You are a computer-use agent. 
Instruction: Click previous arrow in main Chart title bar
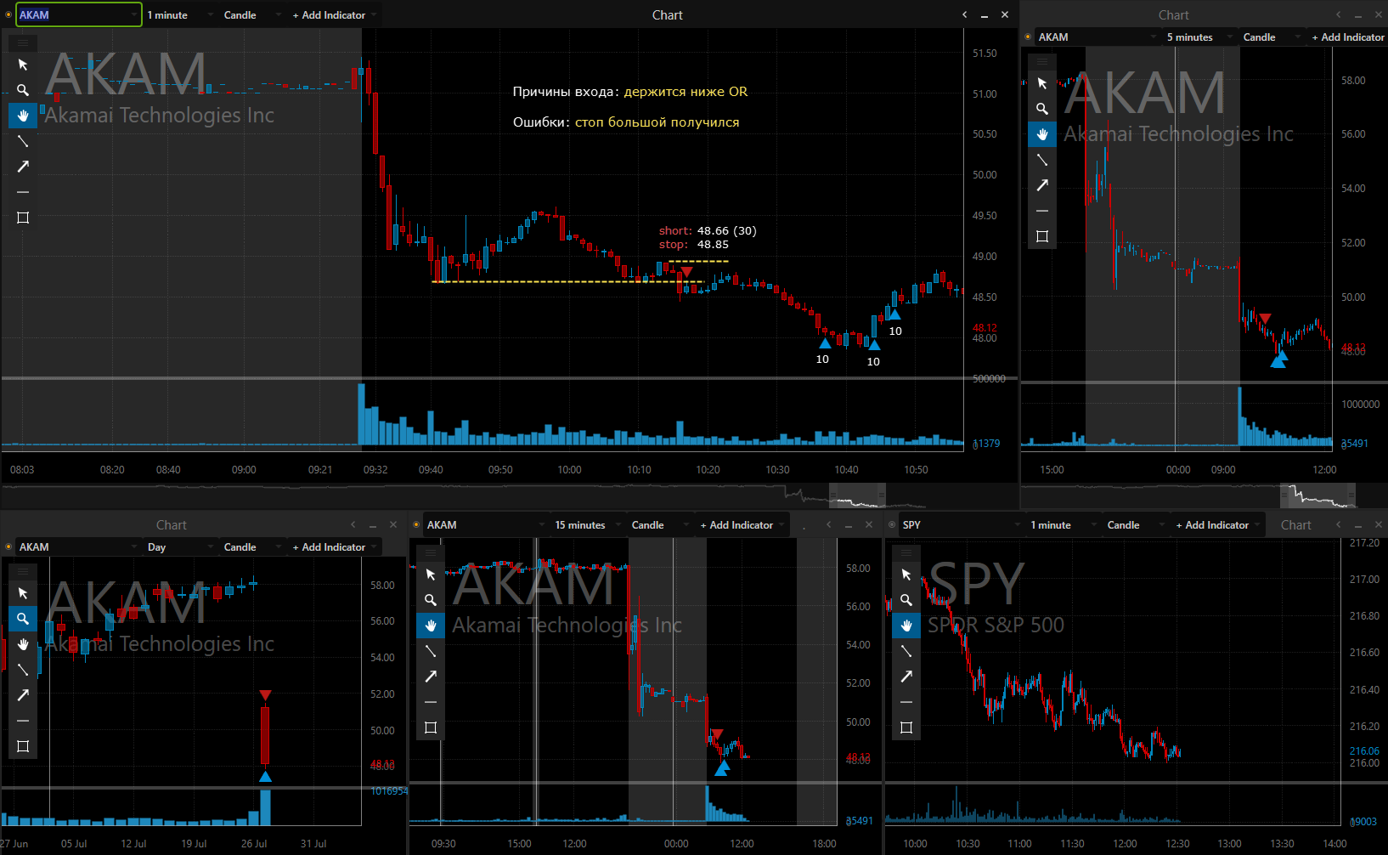click(964, 14)
